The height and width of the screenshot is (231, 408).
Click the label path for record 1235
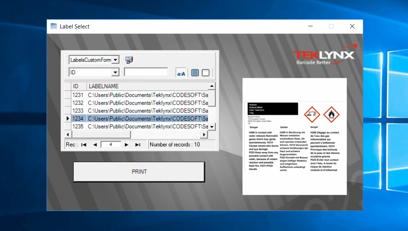tap(148, 126)
